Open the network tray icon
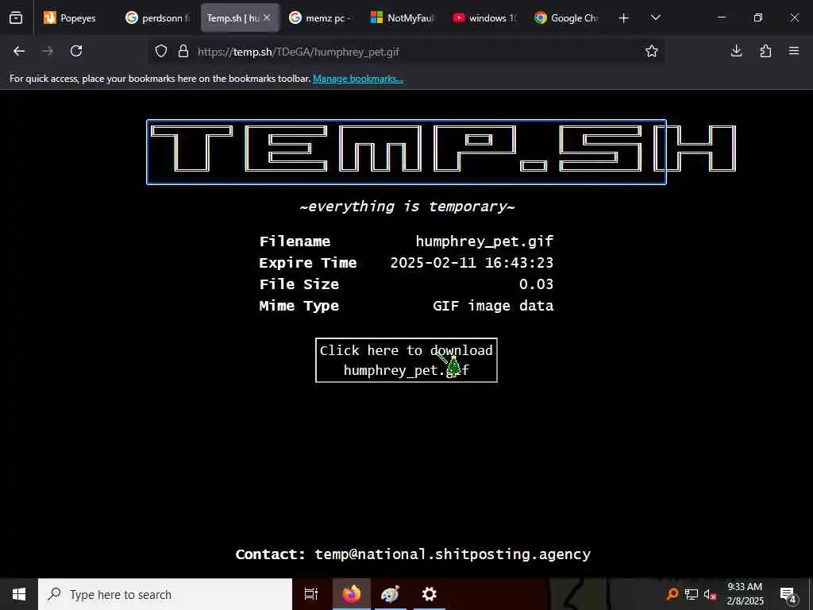 tap(692, 594)
